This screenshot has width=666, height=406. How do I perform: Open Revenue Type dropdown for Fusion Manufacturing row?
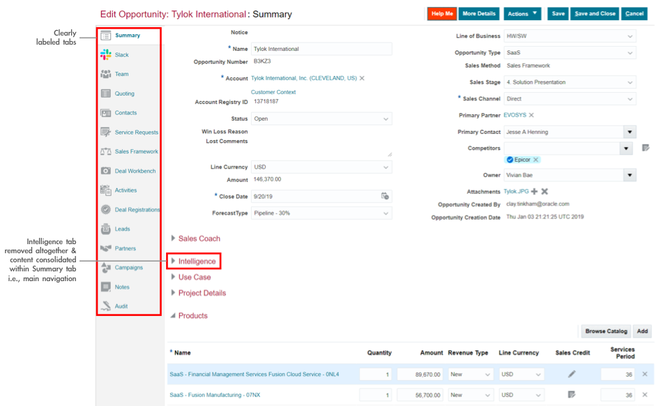point(487,395)
